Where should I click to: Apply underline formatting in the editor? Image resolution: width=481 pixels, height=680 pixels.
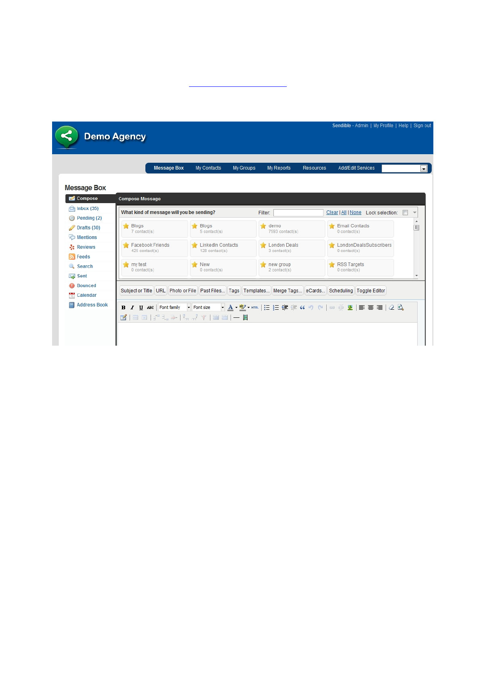pyautogui.click(x=141, y=308)
